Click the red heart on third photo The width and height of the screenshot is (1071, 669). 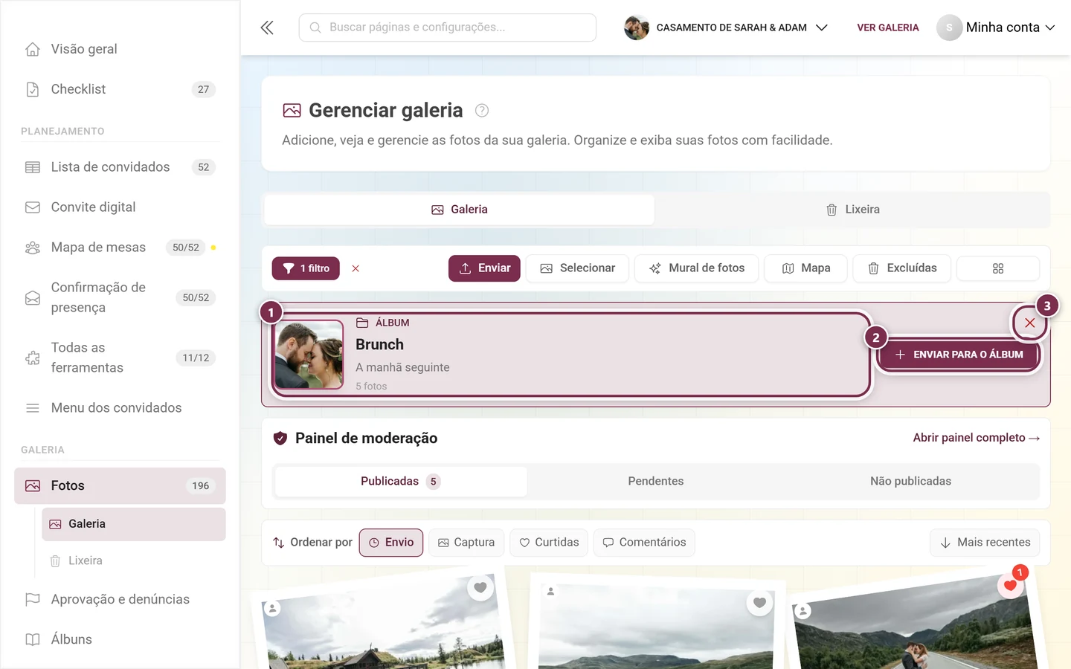pos(1010,585)
